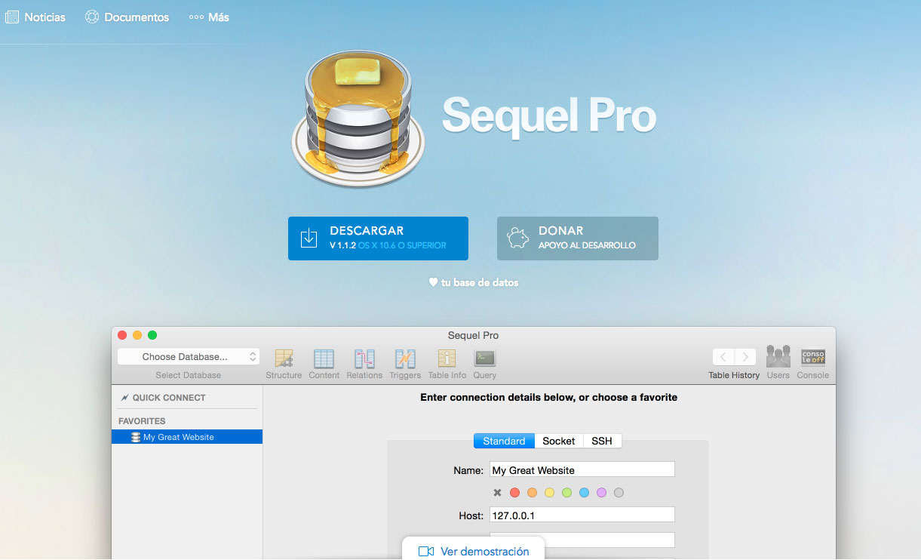Switch to the Socket connection tab
This screenshot has height=560, width=921.
click(x=559, y=441)
